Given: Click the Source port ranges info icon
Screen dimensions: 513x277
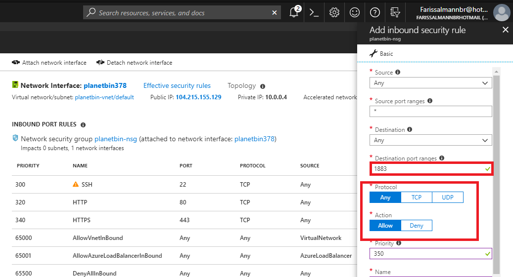Looking at the screenshot, I should [430, 101].
